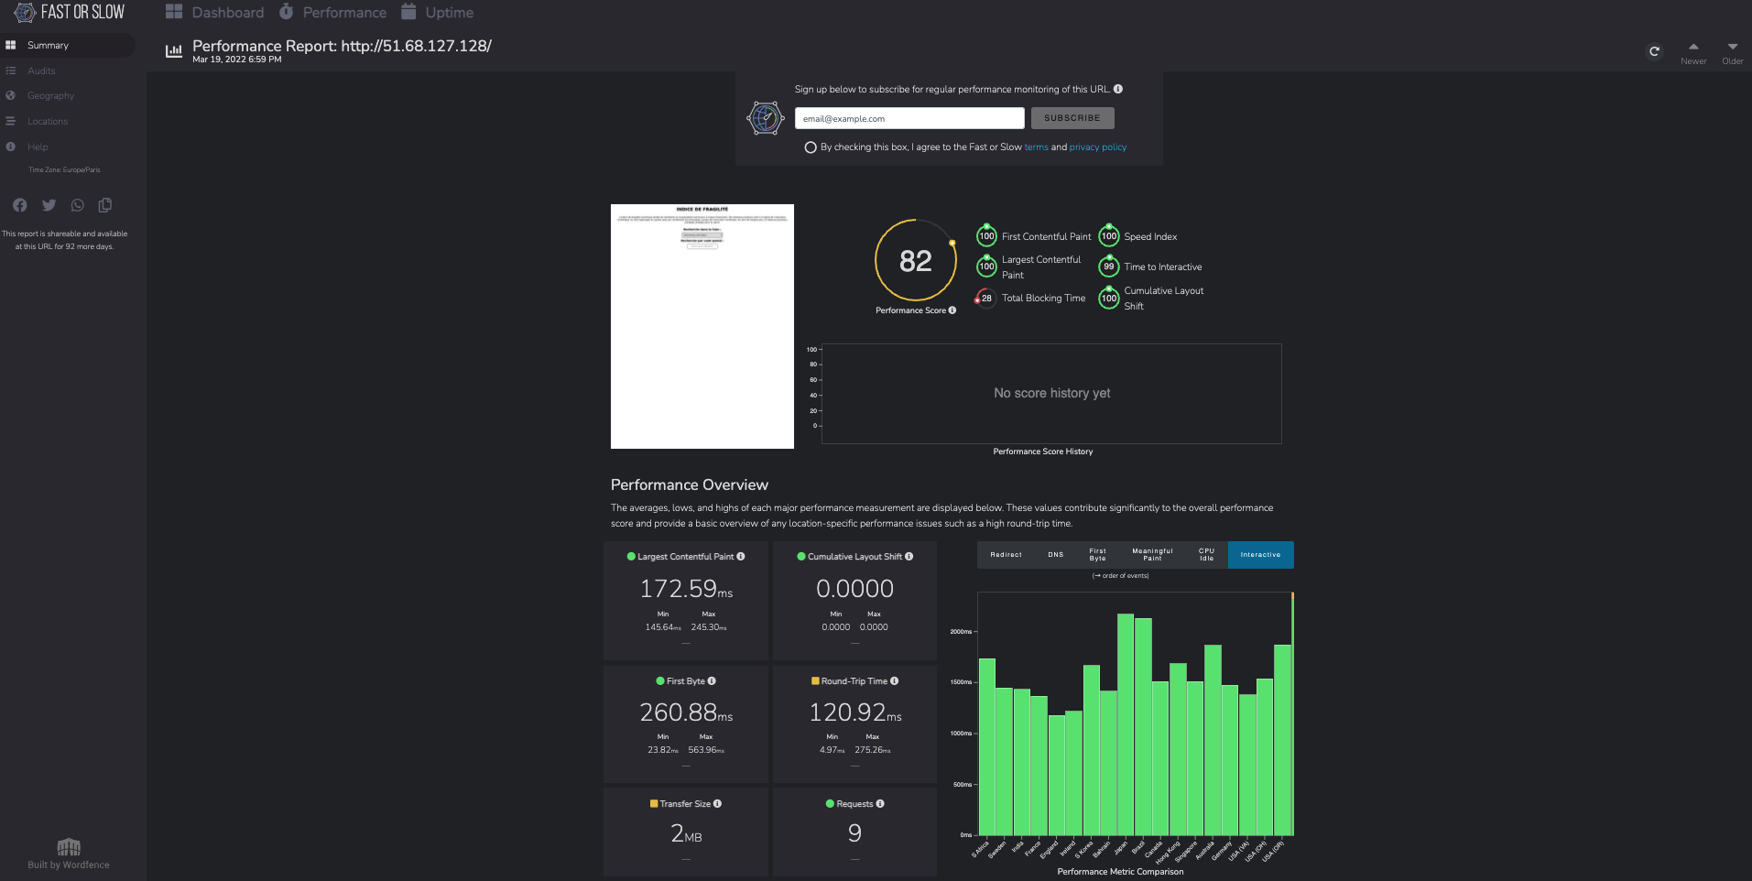This screenshot has width=1752, height=881.
Task: Select the First Byte metric tab
Action: (x=1097, y=555)
